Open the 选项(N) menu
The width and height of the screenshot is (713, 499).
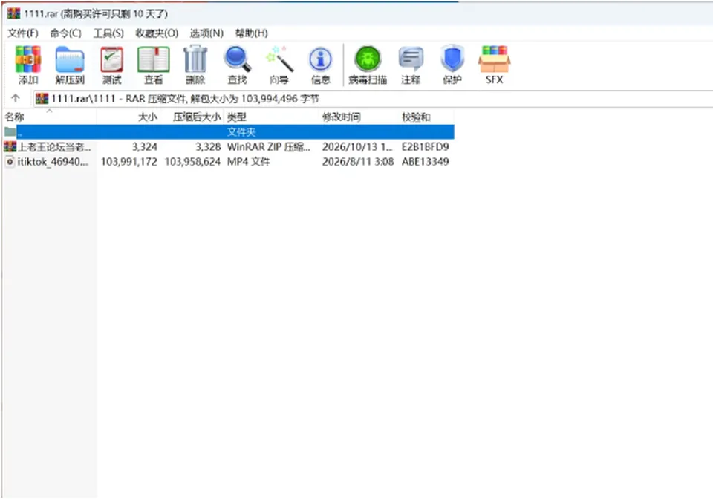206,33
